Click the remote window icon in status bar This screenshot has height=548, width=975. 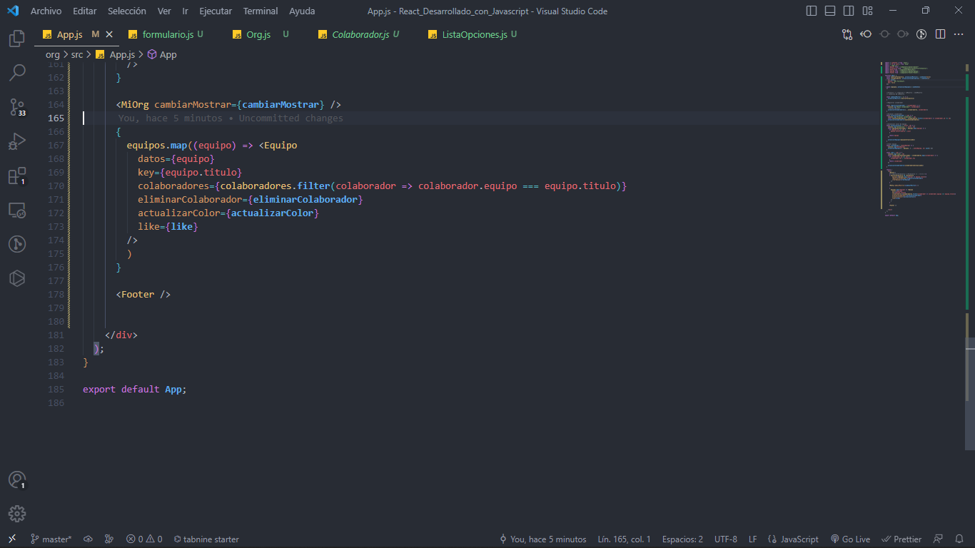coord(11,539)
